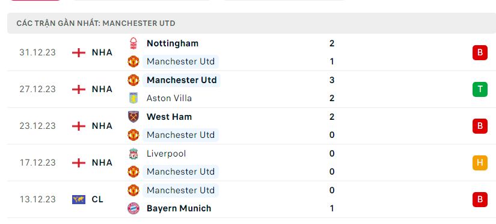
Task: Open the West Ham team link
Action: click(169, 117)
